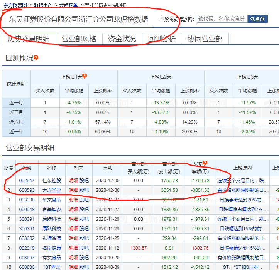Switch to the 资金状况 tab

pos(122,39)
